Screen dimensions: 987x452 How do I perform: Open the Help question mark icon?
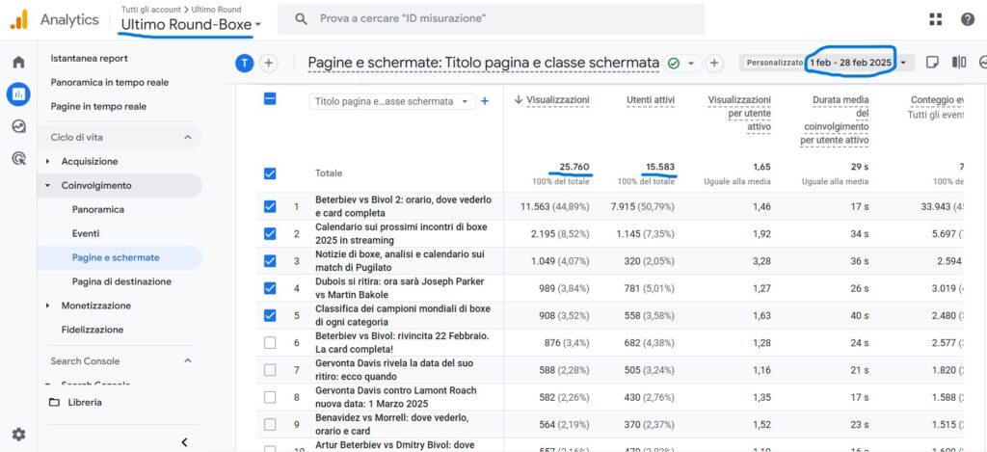pyautogui.click(x=967, y=19)
